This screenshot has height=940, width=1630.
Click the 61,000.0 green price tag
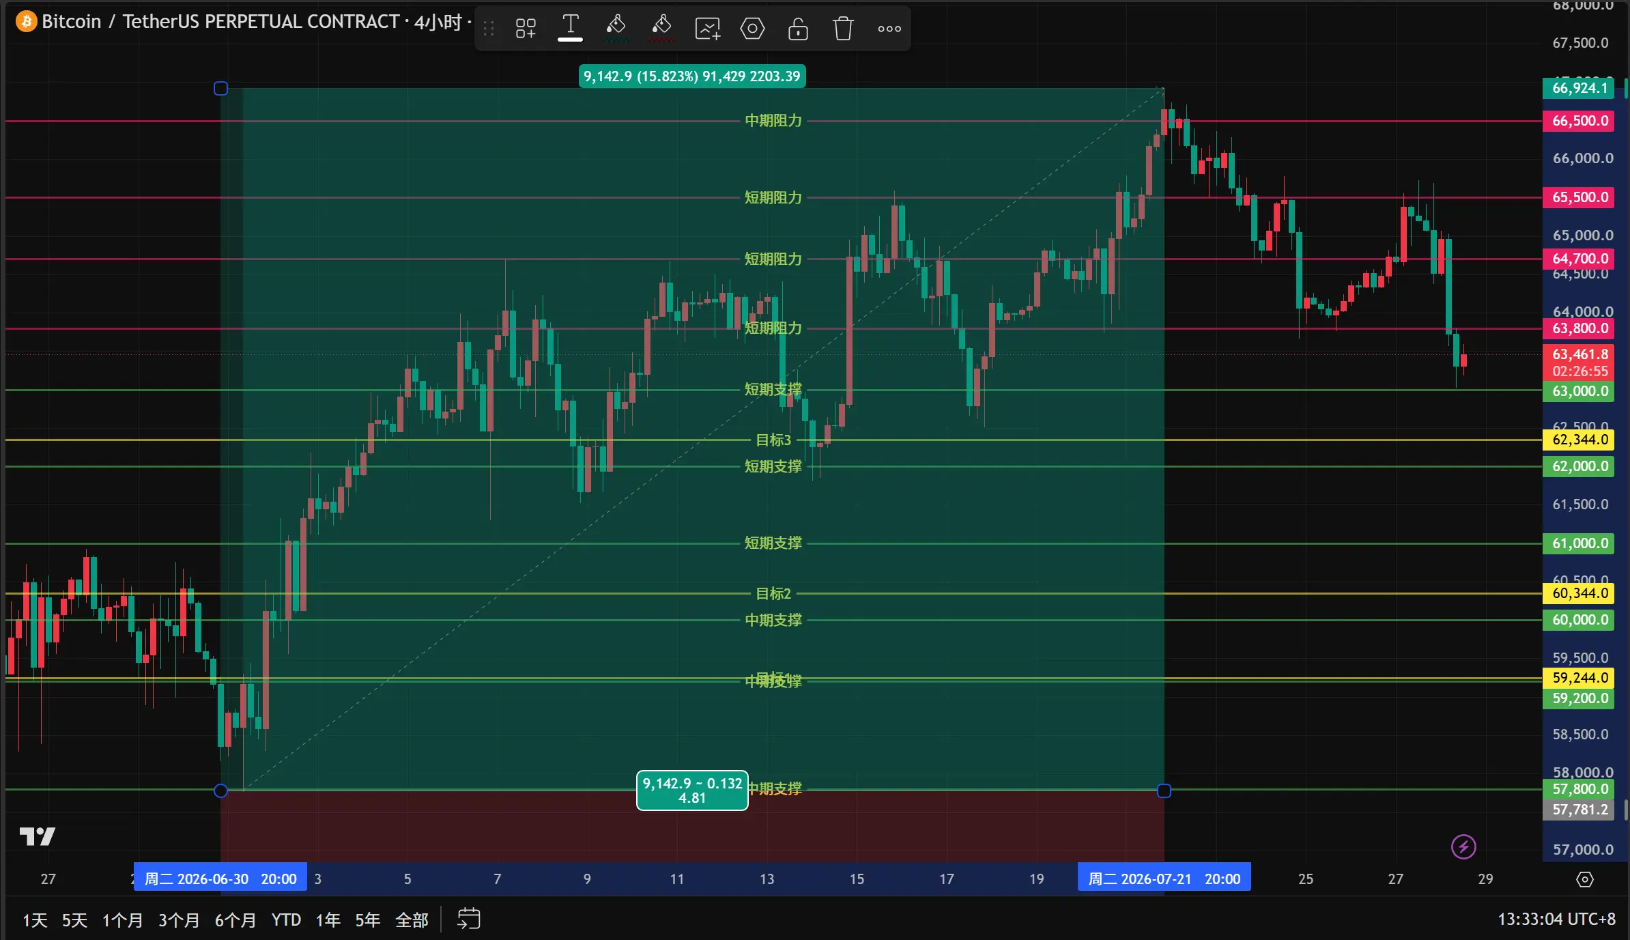click(x=1578, y=543)
